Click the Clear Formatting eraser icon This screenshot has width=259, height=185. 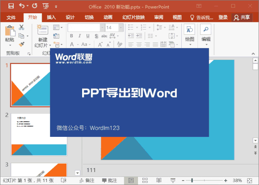point(120,44)
